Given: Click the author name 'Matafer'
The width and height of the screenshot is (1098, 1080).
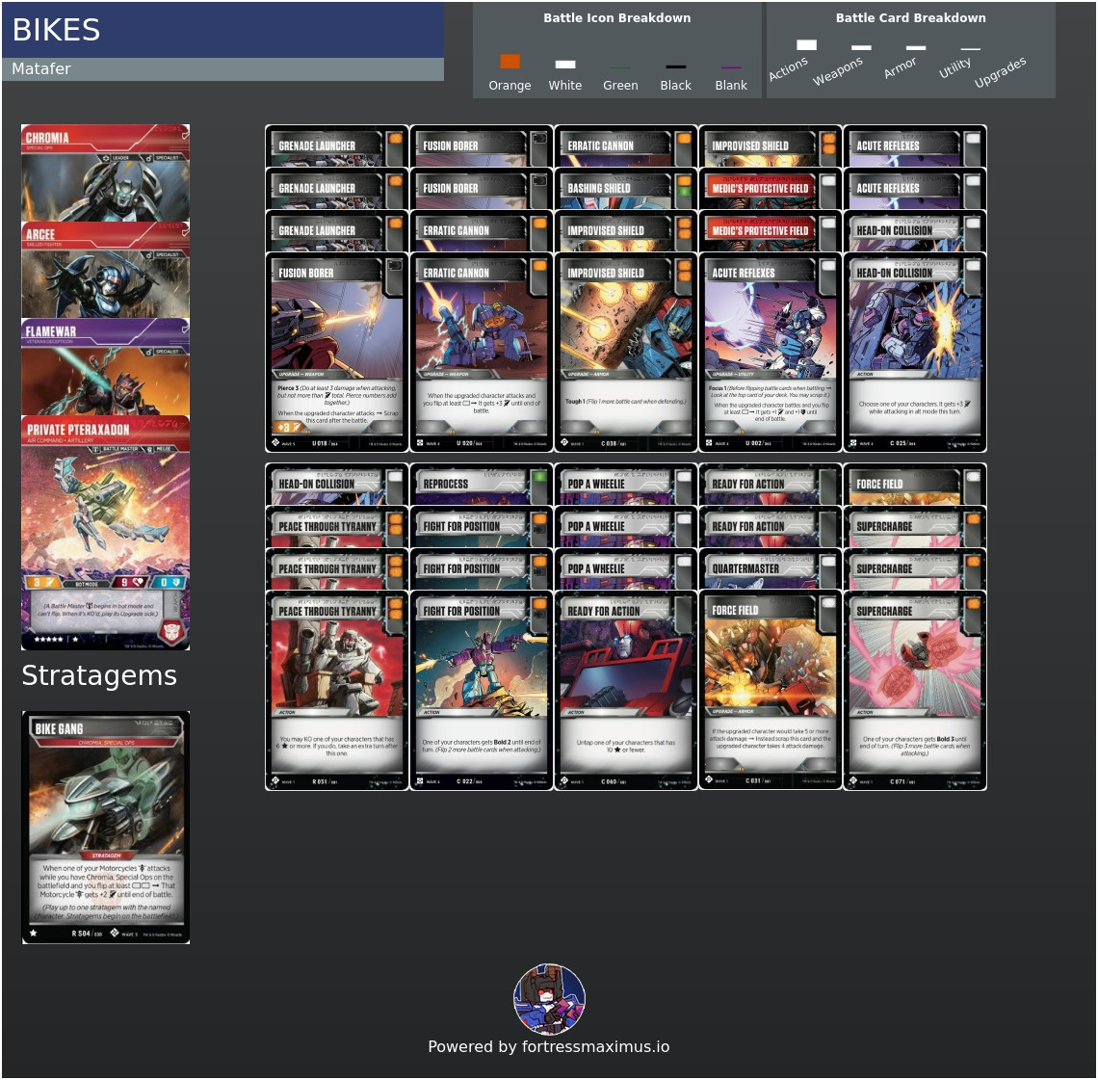Looking at the screenshot, I should tap(41, 68).
